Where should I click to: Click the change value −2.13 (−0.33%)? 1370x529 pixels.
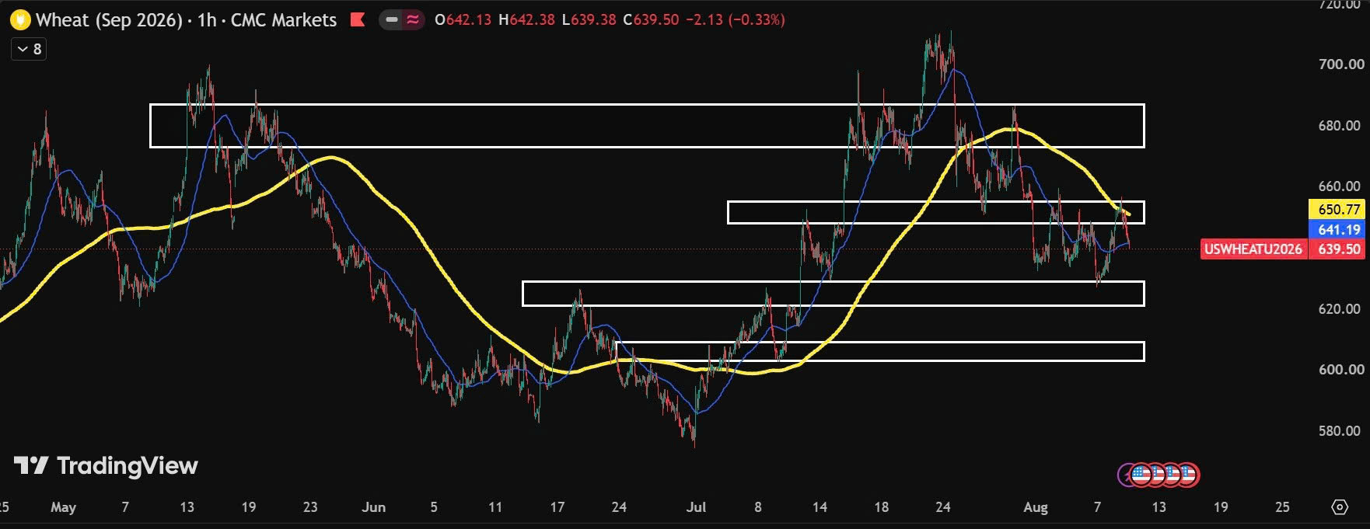tap(736, 20)
